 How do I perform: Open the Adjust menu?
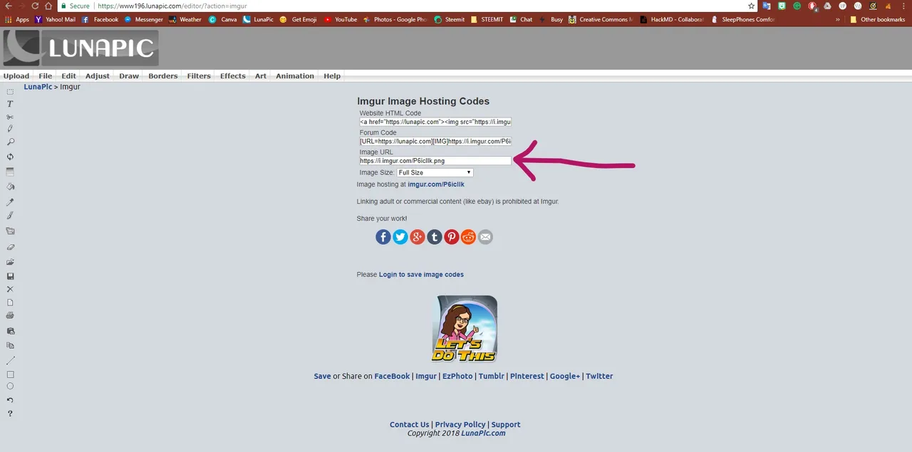point(98,76)
